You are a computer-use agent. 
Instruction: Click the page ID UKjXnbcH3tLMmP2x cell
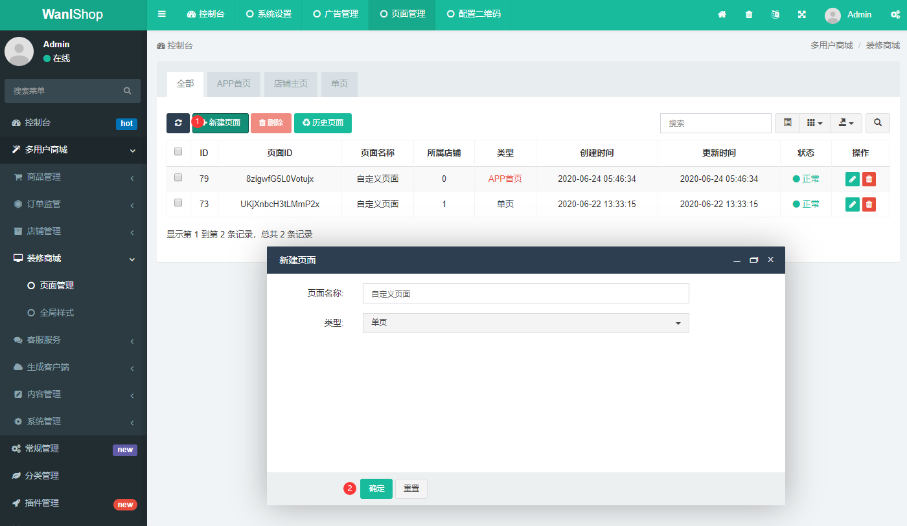[280, 204]
